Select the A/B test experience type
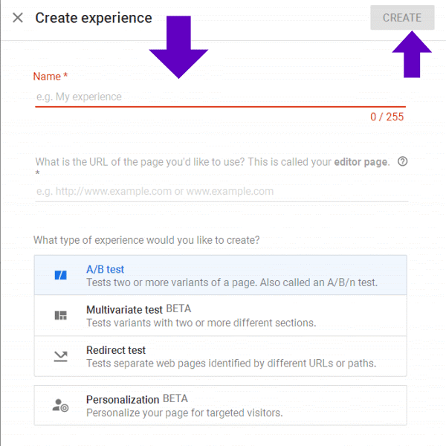The width and height of the screenshot is (446, 446). [220, 276]
